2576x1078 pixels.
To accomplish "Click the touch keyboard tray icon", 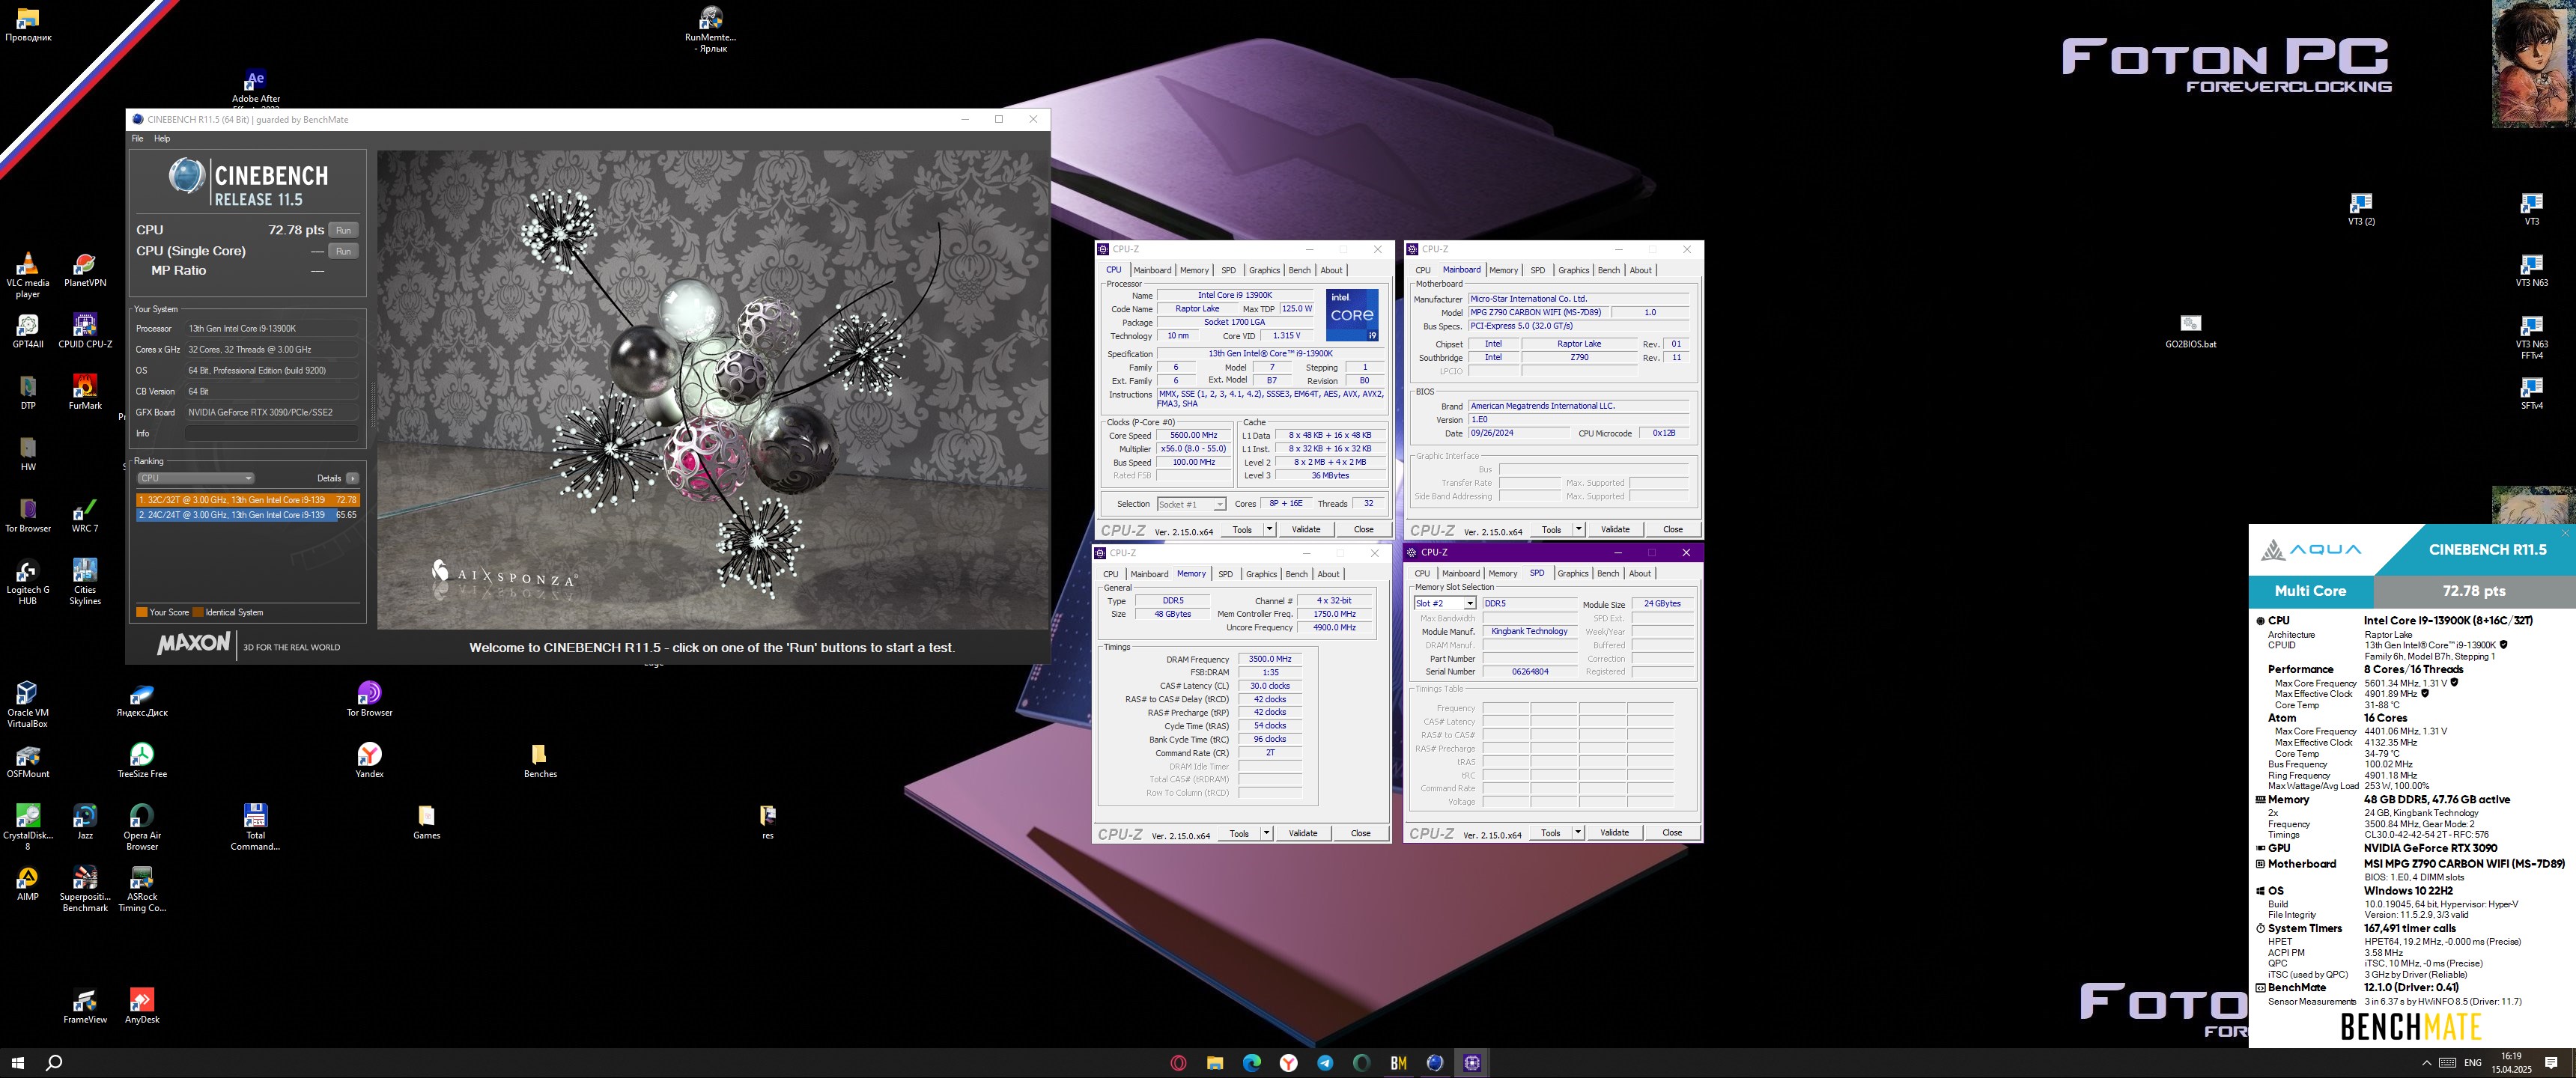I will 2447,1063.
